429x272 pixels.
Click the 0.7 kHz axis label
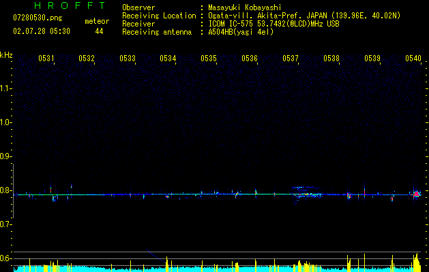click(x=5, y=224)
